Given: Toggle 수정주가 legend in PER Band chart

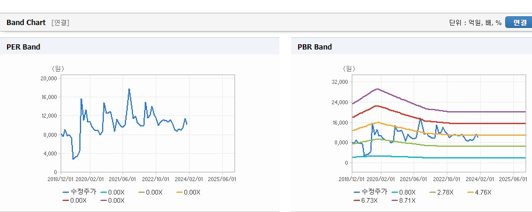Looking at the screenshot, I should (x=79, y=192).
